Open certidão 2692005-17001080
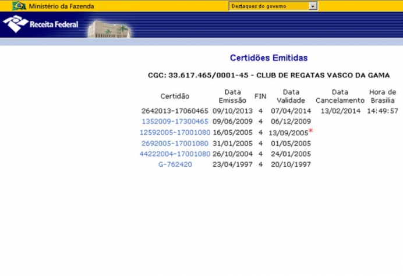The height and width of the screenshot is (276, 403). [x=175, y=143]
